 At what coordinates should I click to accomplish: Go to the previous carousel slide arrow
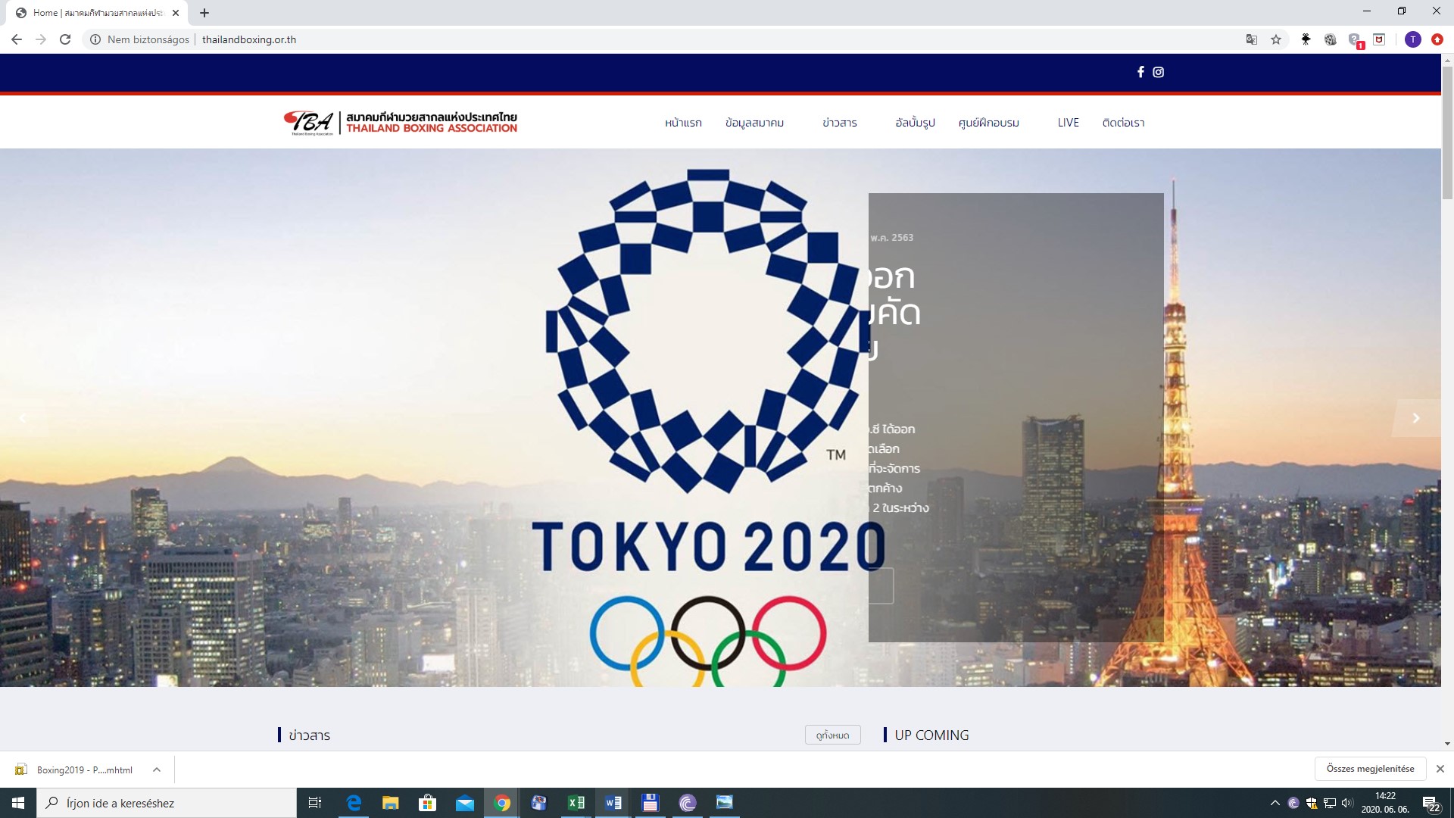coord(23,418)
